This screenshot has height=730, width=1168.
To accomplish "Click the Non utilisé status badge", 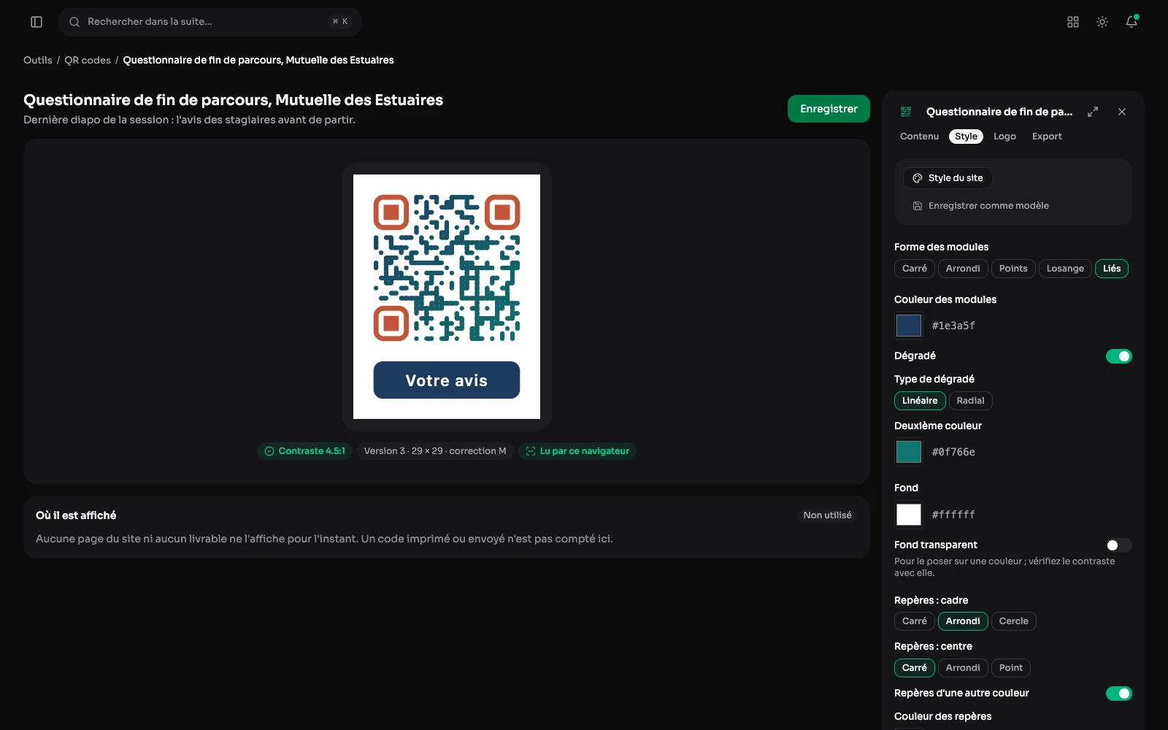I will 827,515.
